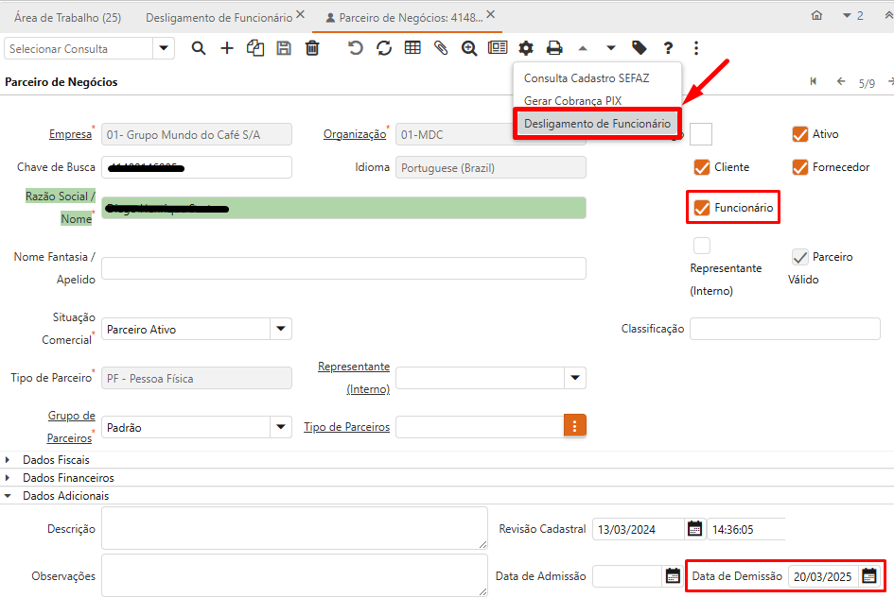Image resolution: width=894 pixels, height=598 pixels.
Task: Click the save floppy disk icon
Action: [284, 48]
